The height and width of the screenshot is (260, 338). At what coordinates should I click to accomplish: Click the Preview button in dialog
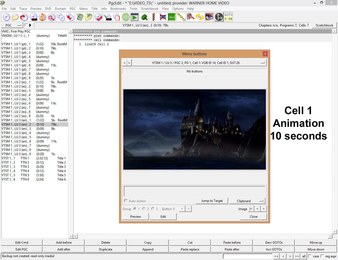pyautogui.click(x=135, y=217)
